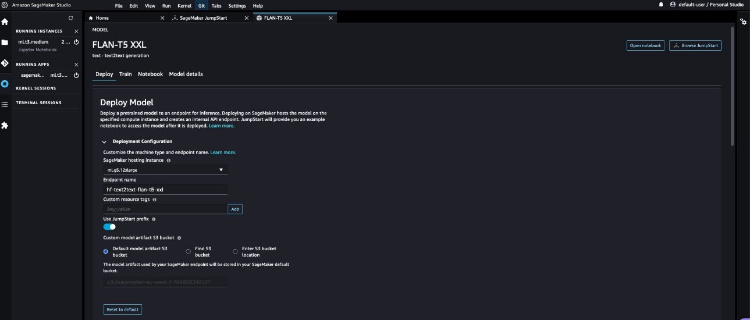
Task: Click the S3 bucket path field
Action: click(165, 282)
